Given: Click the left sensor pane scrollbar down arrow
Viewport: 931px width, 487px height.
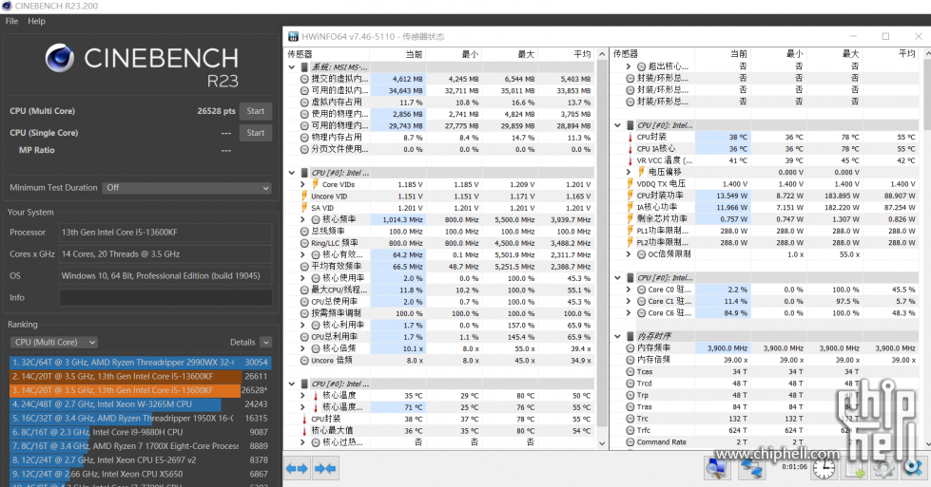Looking at the screenshot, I should pos(601,442).
